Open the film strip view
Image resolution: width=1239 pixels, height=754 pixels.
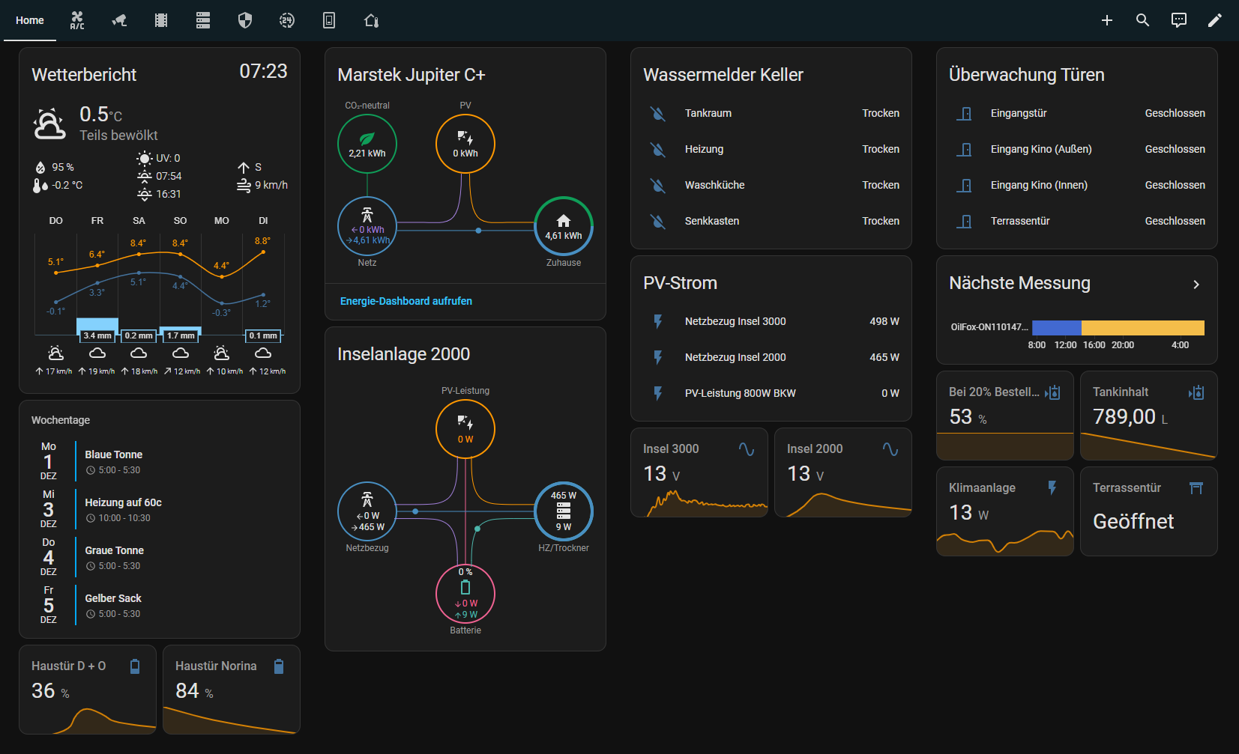161,20
